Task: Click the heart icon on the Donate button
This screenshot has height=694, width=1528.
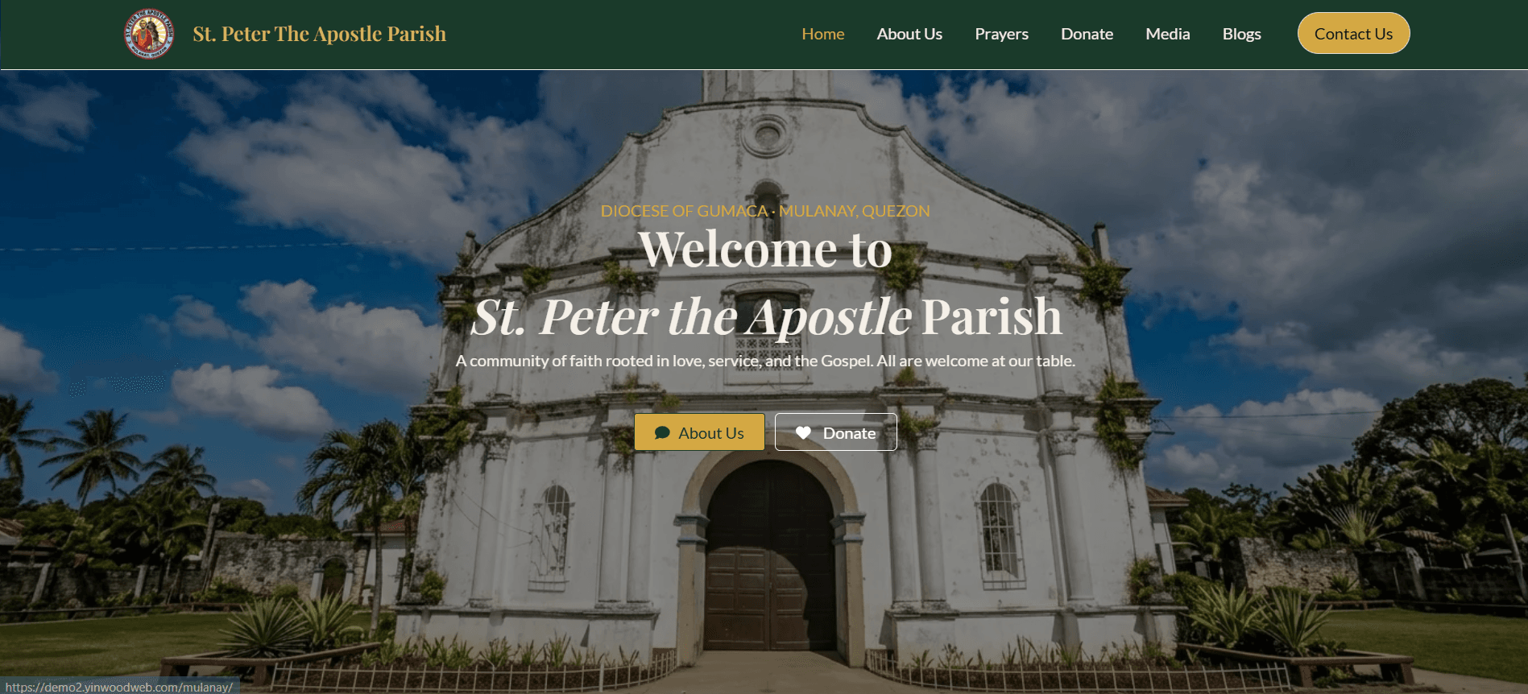Action: (x=803, y=433)
